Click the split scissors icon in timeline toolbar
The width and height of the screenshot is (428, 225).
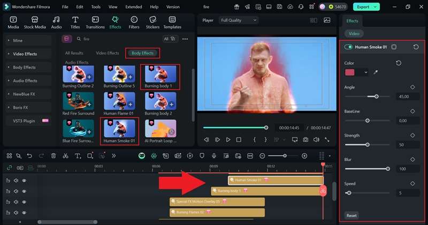[65, 156]
